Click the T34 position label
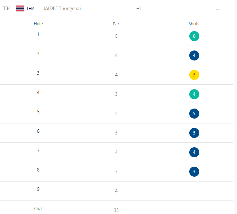 (7, 9)
